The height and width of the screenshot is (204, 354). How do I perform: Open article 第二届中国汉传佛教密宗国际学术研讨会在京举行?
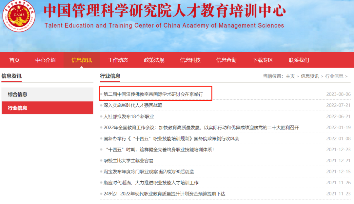tap(153, 94)
